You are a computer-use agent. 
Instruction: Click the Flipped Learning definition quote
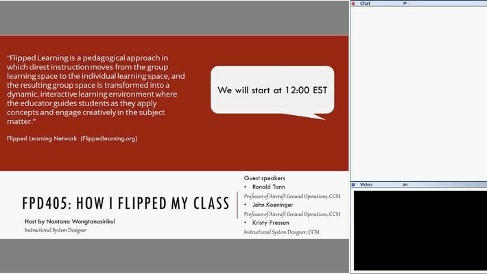coord(95,89)
